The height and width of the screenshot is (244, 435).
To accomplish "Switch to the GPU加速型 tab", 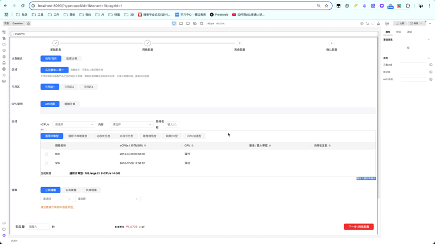I will click(194, 136).
